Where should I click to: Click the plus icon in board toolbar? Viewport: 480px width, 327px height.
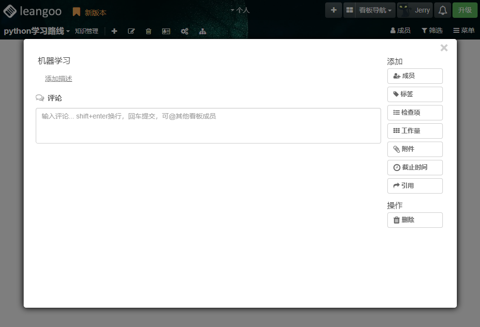pos(114,31)
